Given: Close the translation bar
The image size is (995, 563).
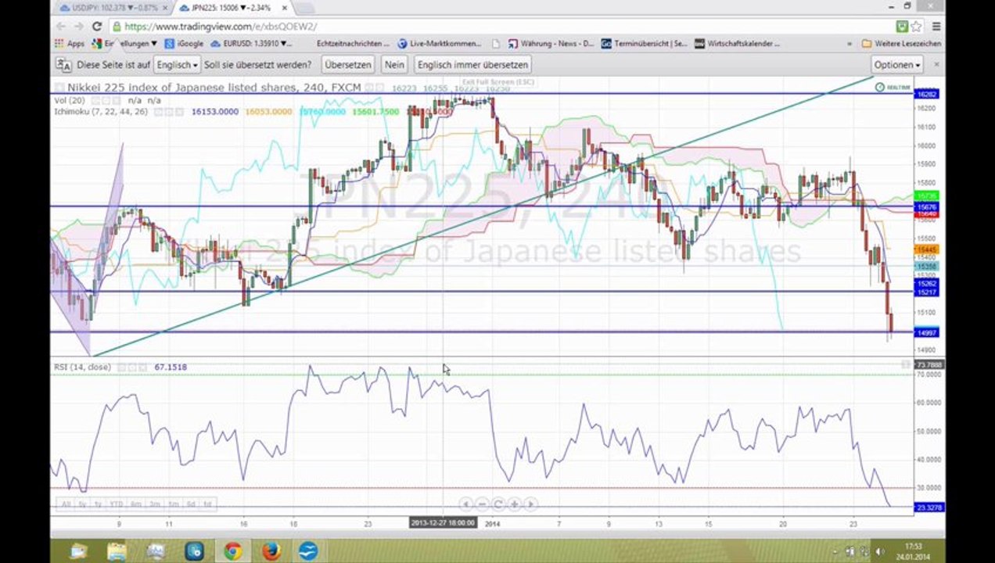Looking at the screenshot, I should point(936,64).
